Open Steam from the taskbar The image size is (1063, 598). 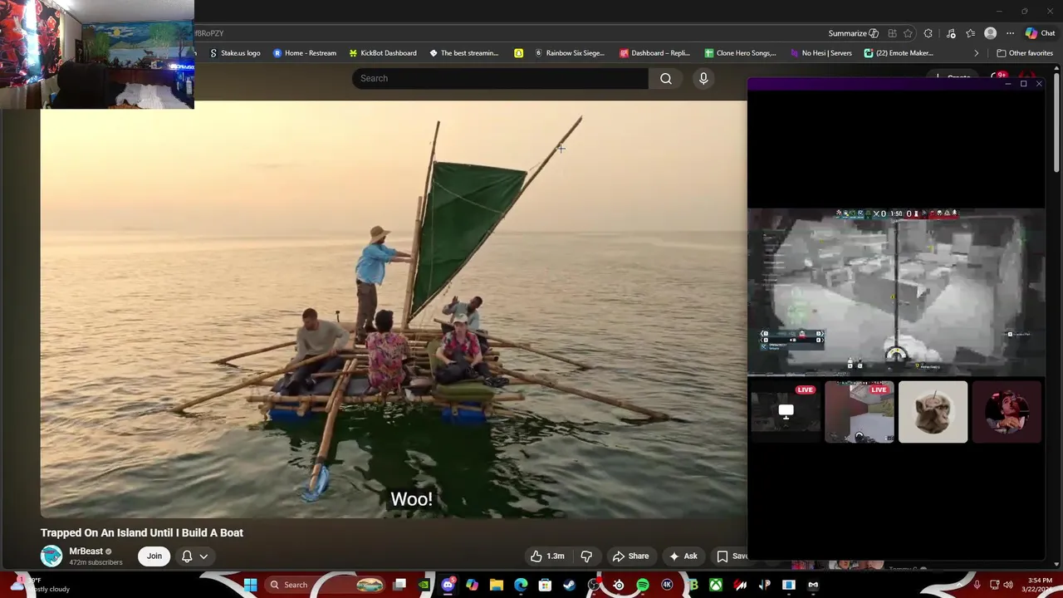(569, 585)
